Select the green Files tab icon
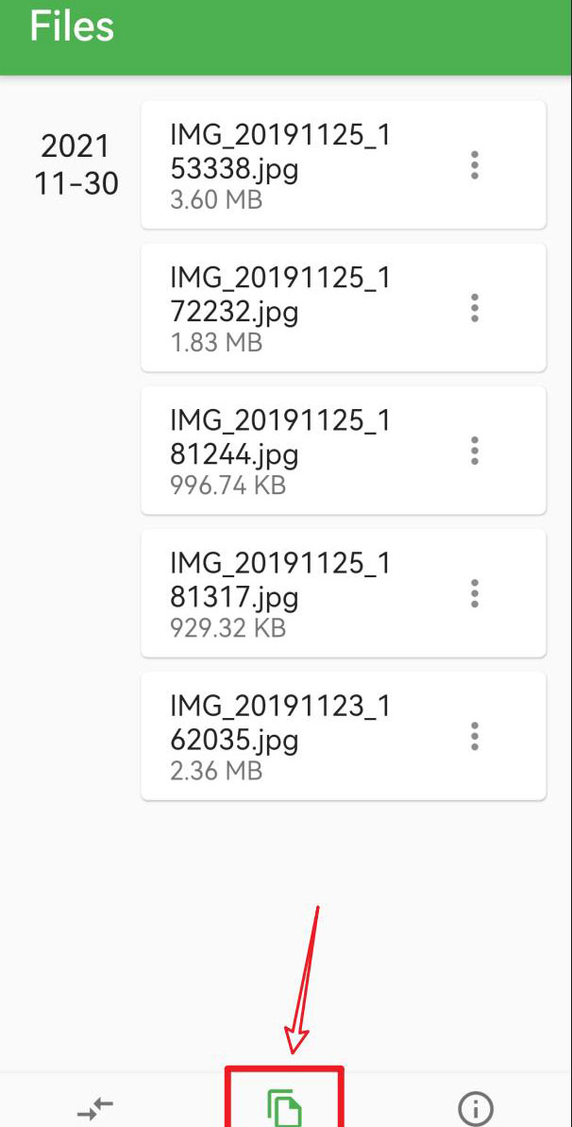Image resolution: width=572 pixels, height=1127 pixels. coord(284,1106)
